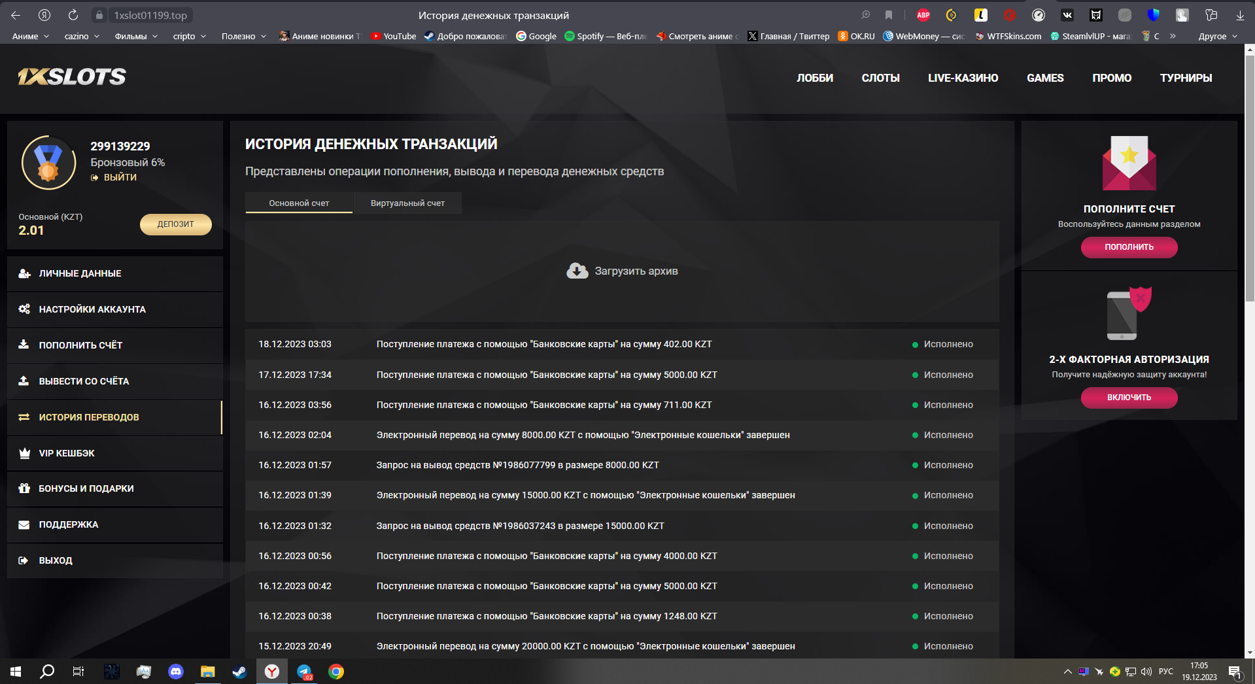Open GAMES in the top navigation
The width and height of the screenshot is (1255, 684).
(x=1045, y=78)
